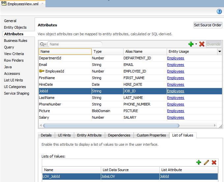The height and width of the screenshot is (182, 224).
Task: Open the column chooser arrow in the table header
Action: 220,51
